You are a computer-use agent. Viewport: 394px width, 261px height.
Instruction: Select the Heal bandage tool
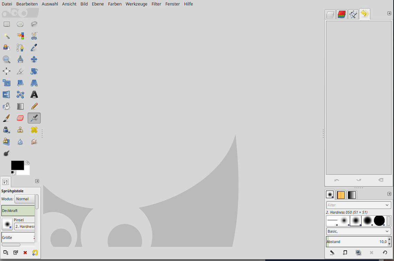(34, 130)
